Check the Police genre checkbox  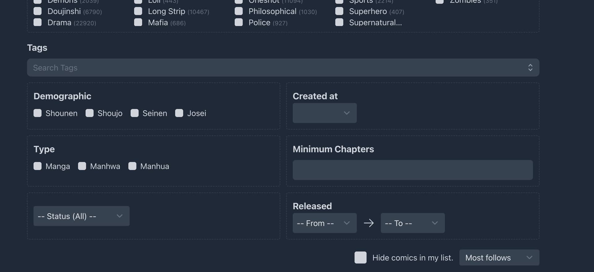[239, 23]
